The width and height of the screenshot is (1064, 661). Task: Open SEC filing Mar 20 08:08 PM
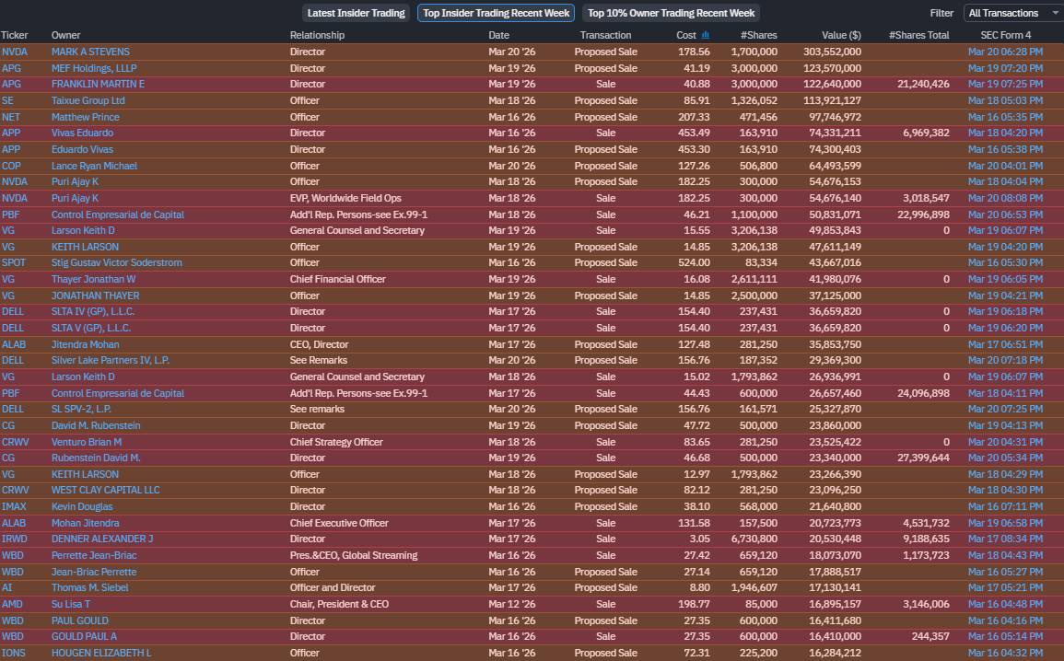(x=1006, y=198)
